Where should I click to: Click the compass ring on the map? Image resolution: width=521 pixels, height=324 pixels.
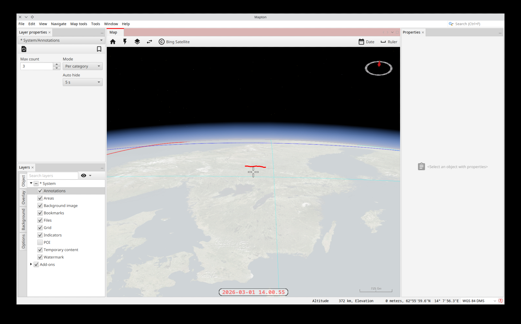379,68
